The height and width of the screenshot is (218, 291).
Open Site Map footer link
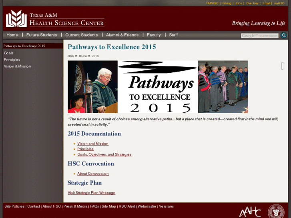coord(109,206)
